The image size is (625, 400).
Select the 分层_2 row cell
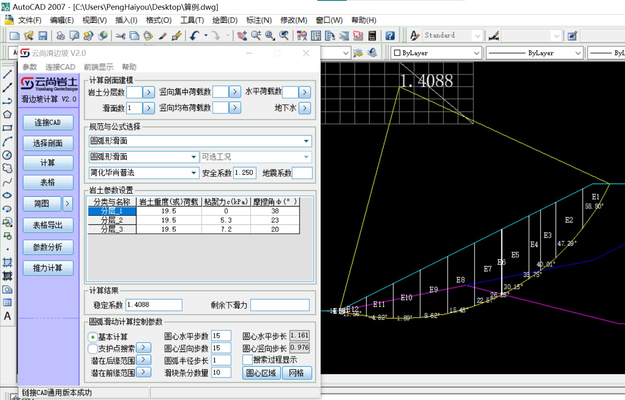click(x=112, y=220)
